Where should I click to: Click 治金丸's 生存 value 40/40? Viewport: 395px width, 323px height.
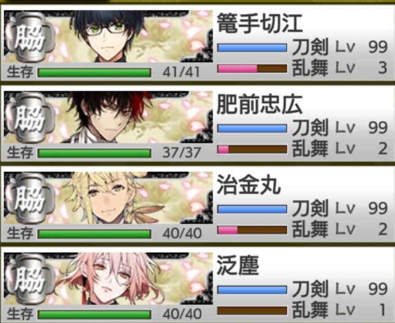(x=182, y=234)
